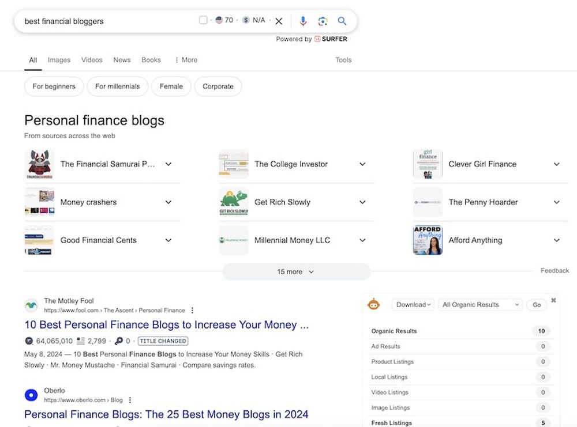Viewport: 577px width, 427px height.
Task: Click The Penny Hoarder thumbnail
Action: [428, 202]
